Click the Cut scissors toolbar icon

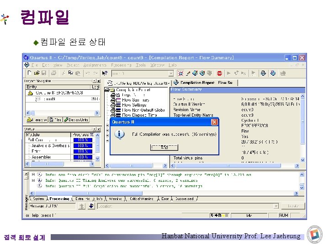coord(64,73)
